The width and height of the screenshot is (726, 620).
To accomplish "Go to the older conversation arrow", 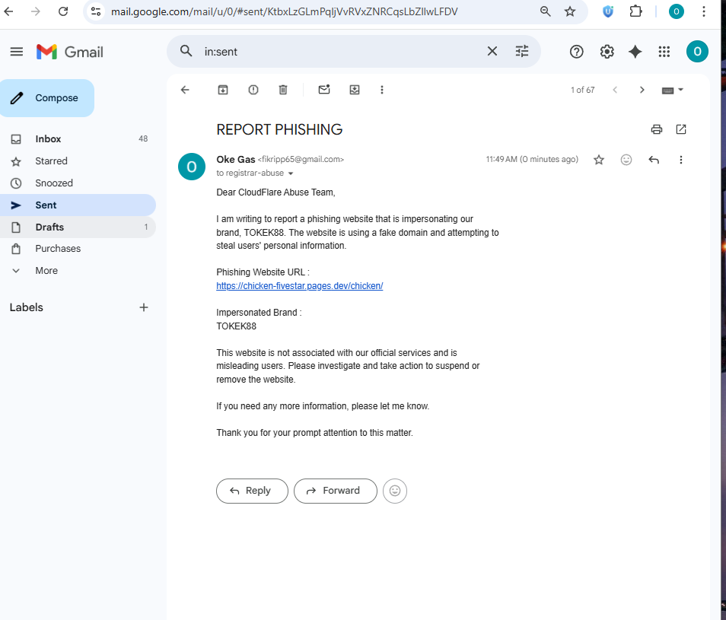I will [x=642, y=90].
